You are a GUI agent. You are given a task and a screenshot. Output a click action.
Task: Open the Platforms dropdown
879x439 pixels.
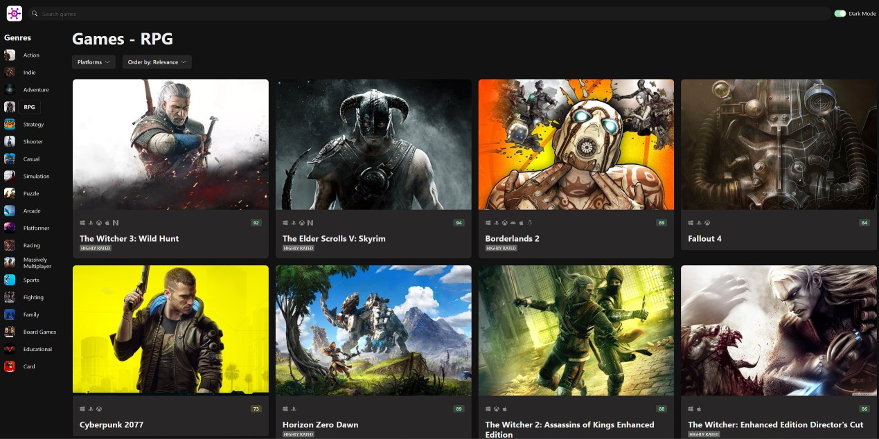point(94,62)
